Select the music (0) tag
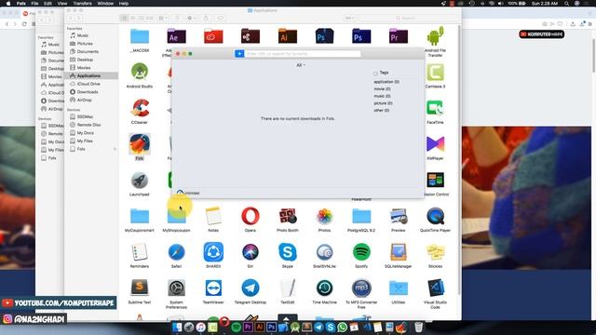The image size is (596, 335). pyautogui.click(x=382, y=96)
